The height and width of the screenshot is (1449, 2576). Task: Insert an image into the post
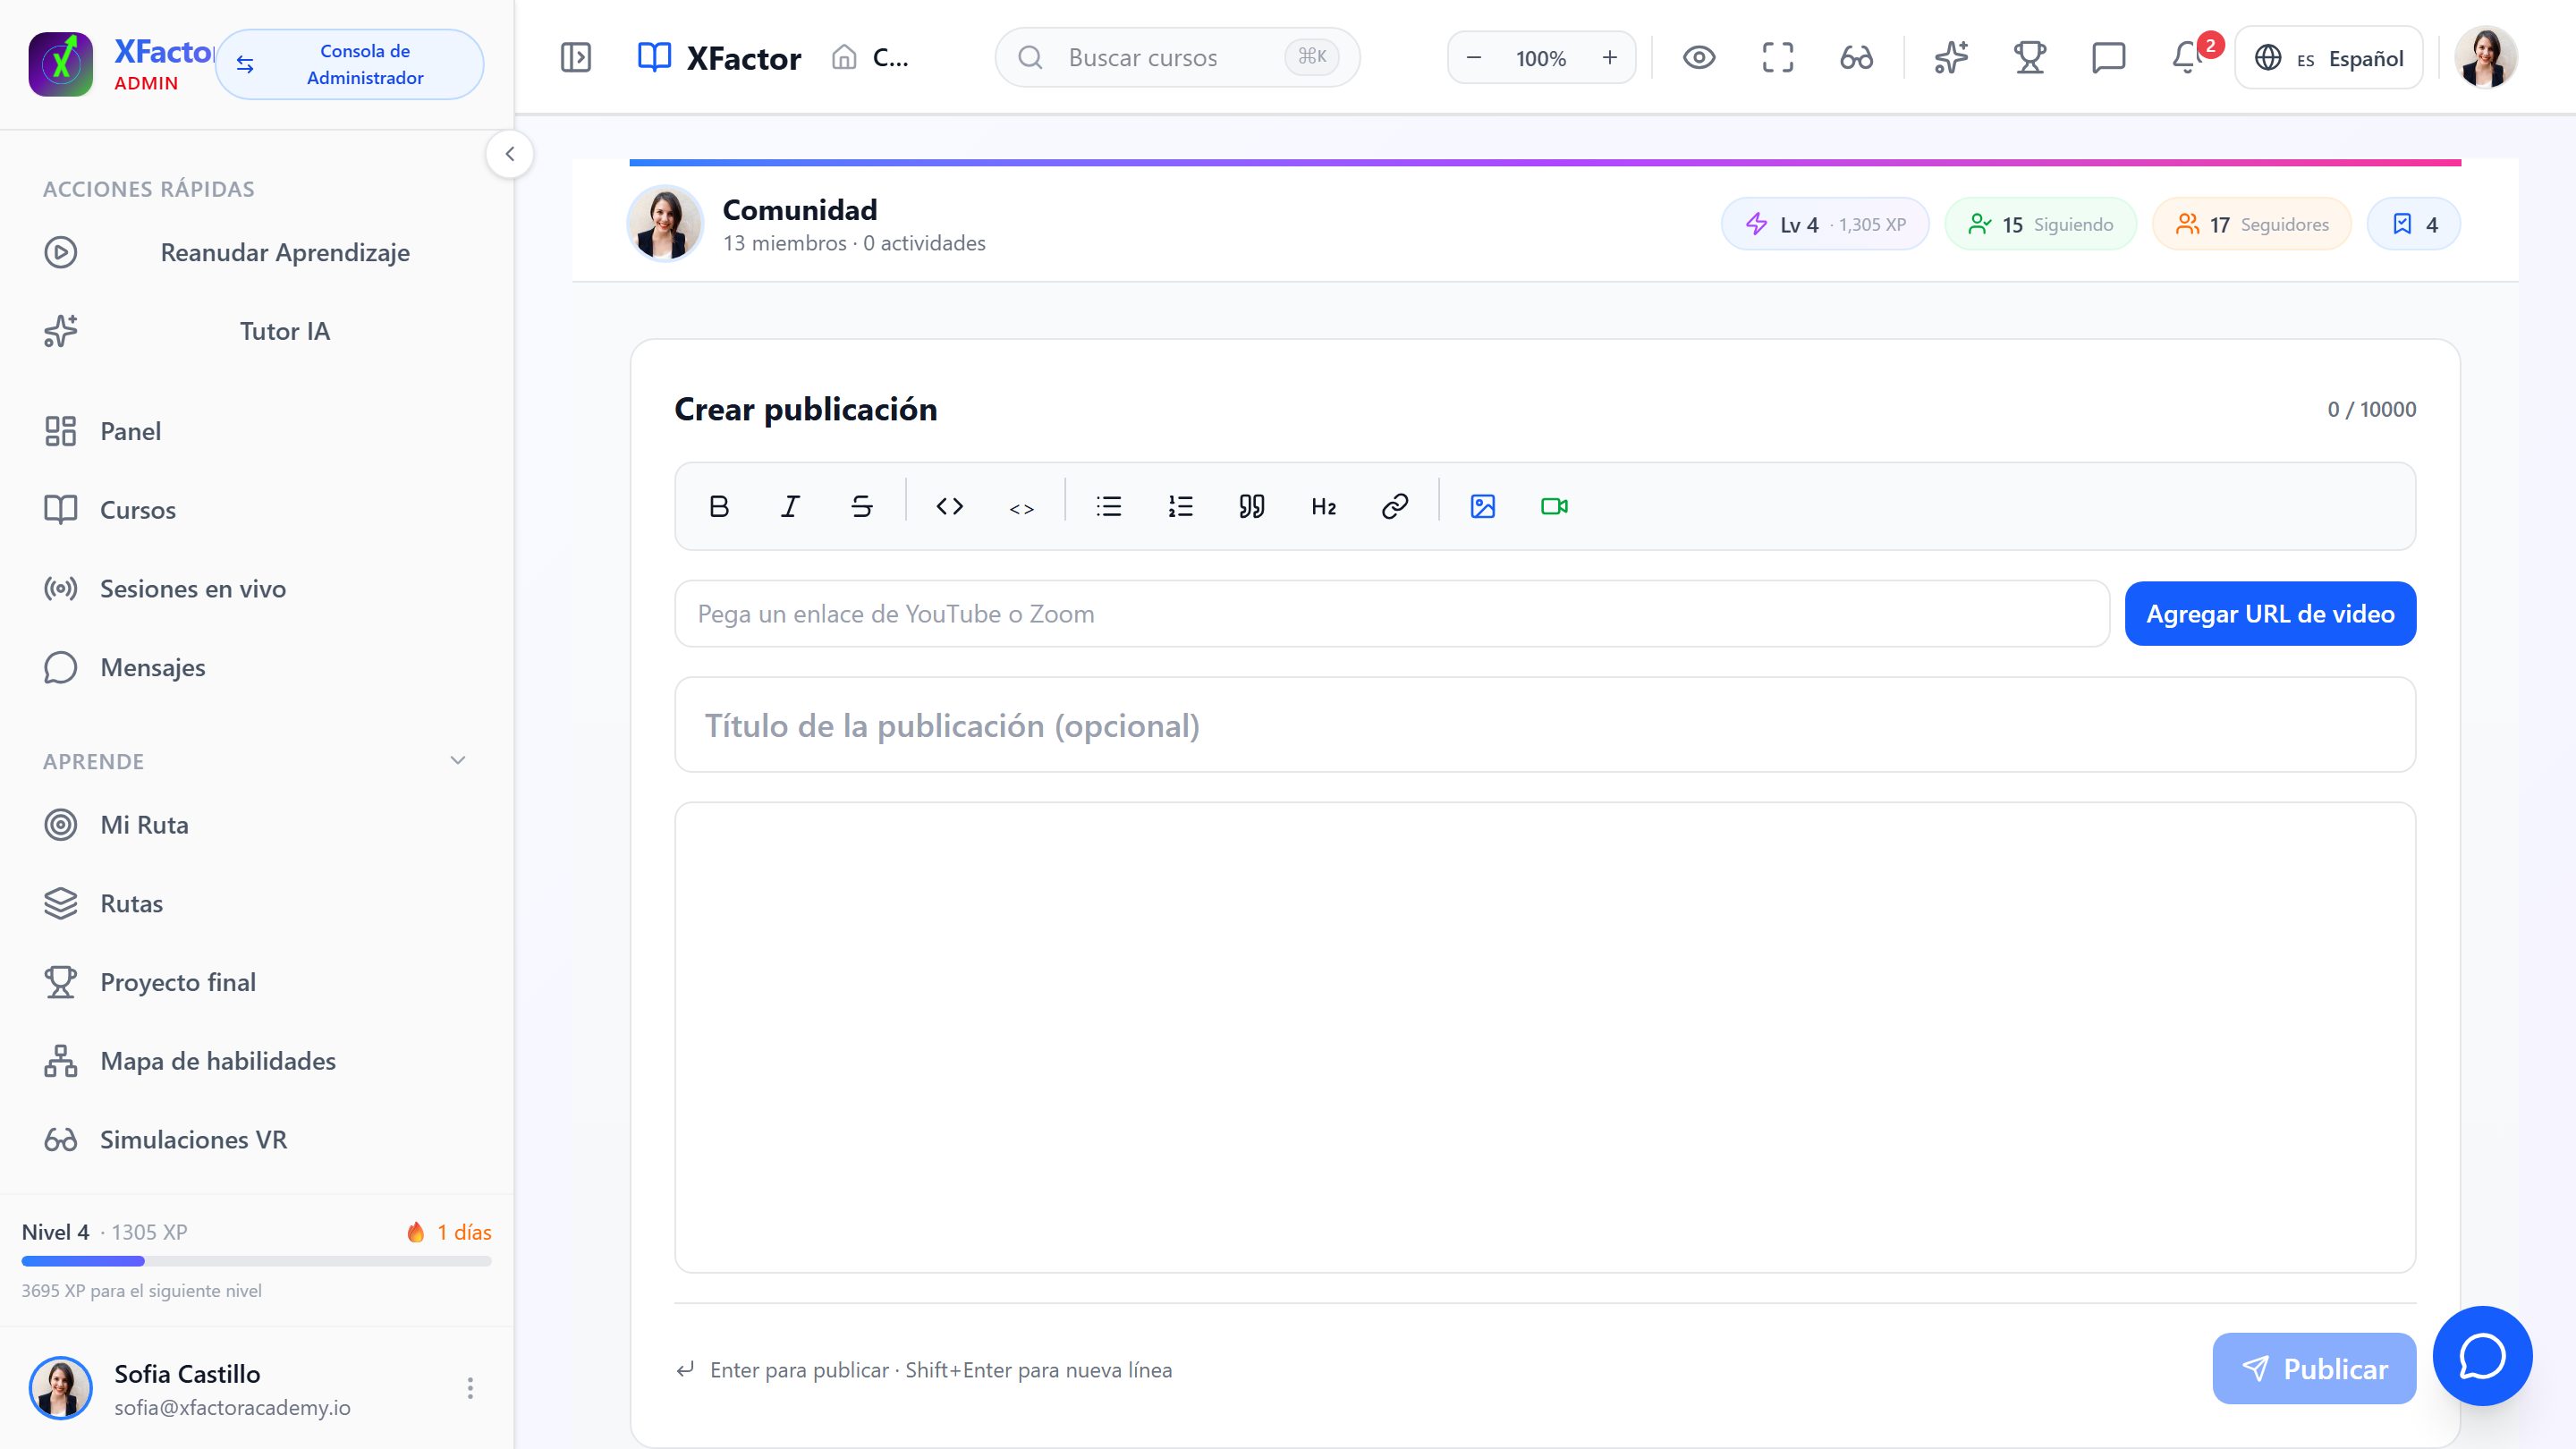pos(1482,506)
